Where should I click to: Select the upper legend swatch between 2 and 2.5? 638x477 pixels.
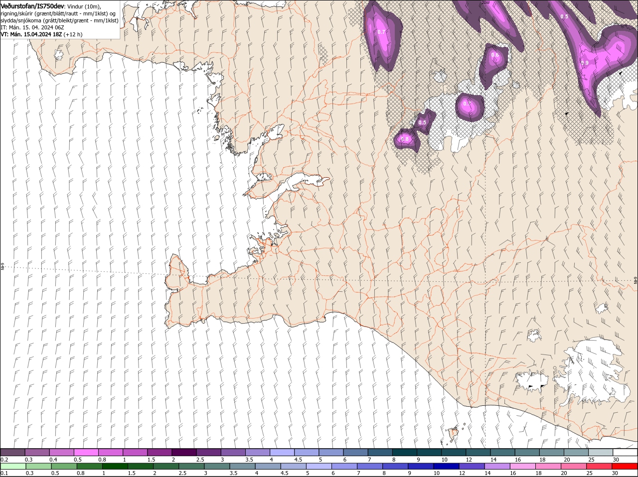(x=184, y=452)
